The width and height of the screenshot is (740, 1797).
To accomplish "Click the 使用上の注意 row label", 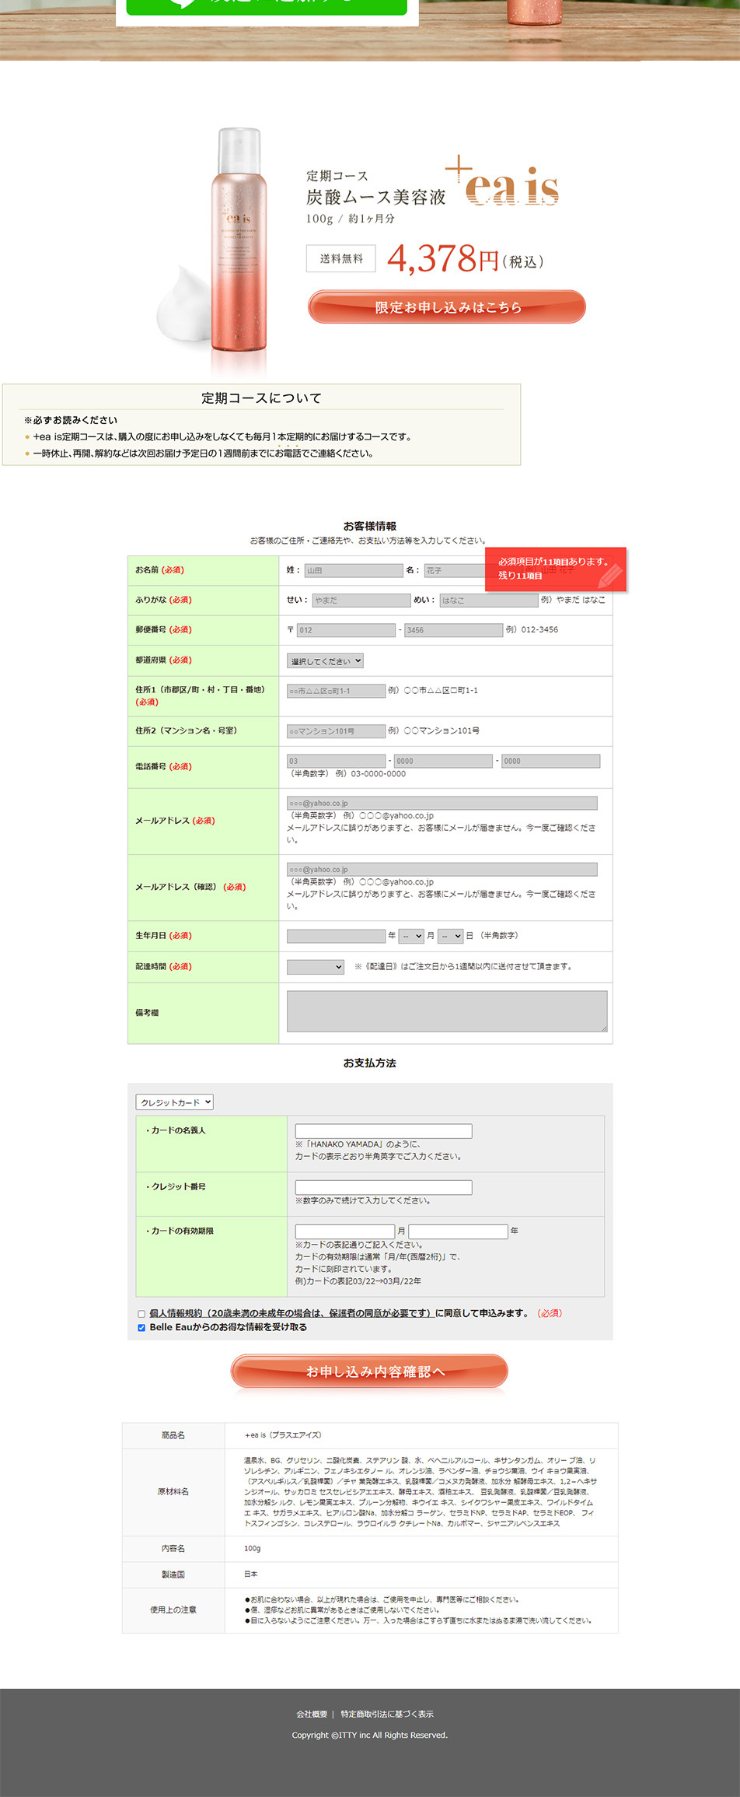I will tap(173, 1610).
